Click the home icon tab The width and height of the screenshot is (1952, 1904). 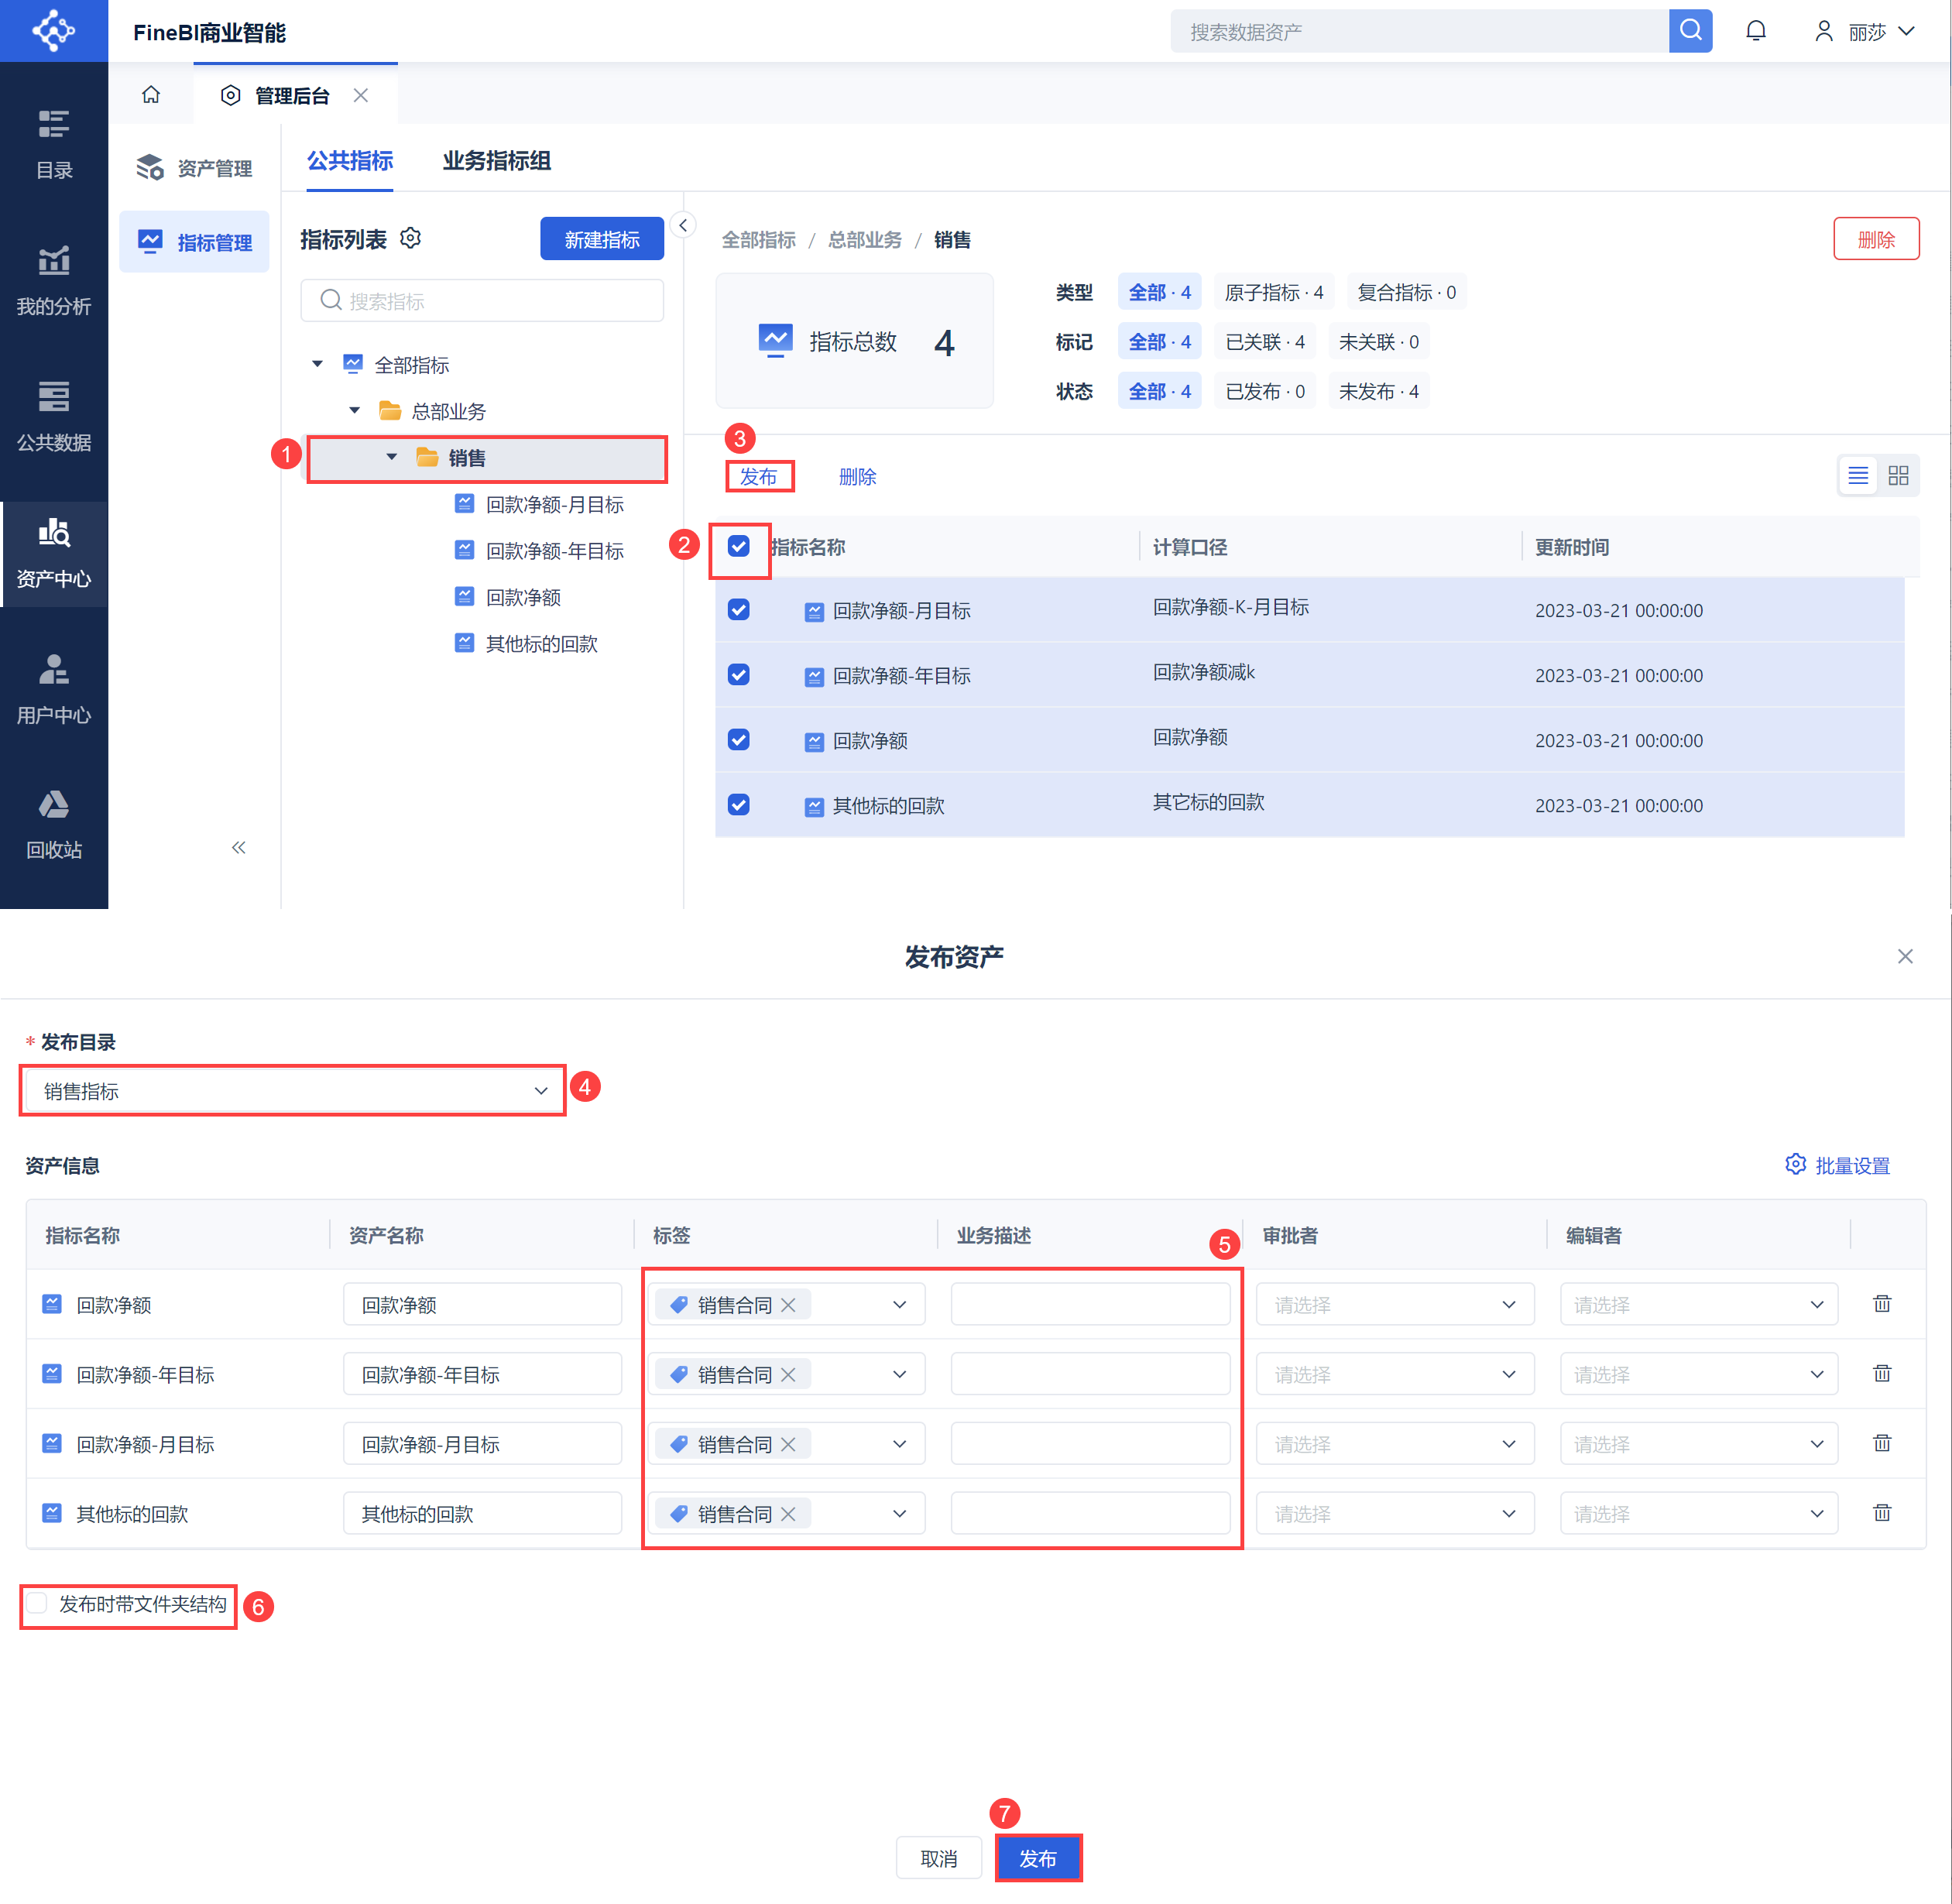coord(151,95)
